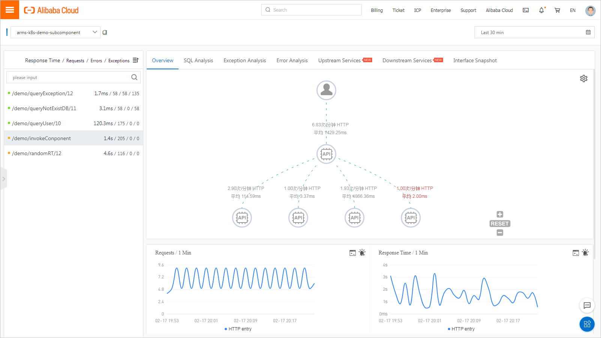The height and width of the screenshot is (338, 601).
Task: Select /demo/randomRT/12 interface
Action: coord(74,153)
